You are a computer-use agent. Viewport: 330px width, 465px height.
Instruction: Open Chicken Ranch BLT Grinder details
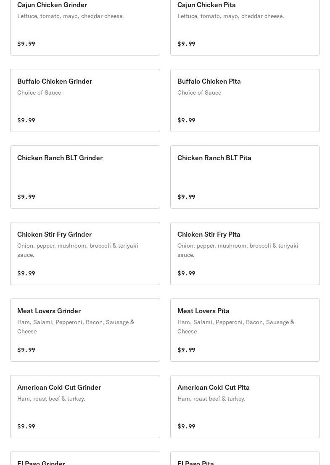pyautogui.click(x=60, y=158)
